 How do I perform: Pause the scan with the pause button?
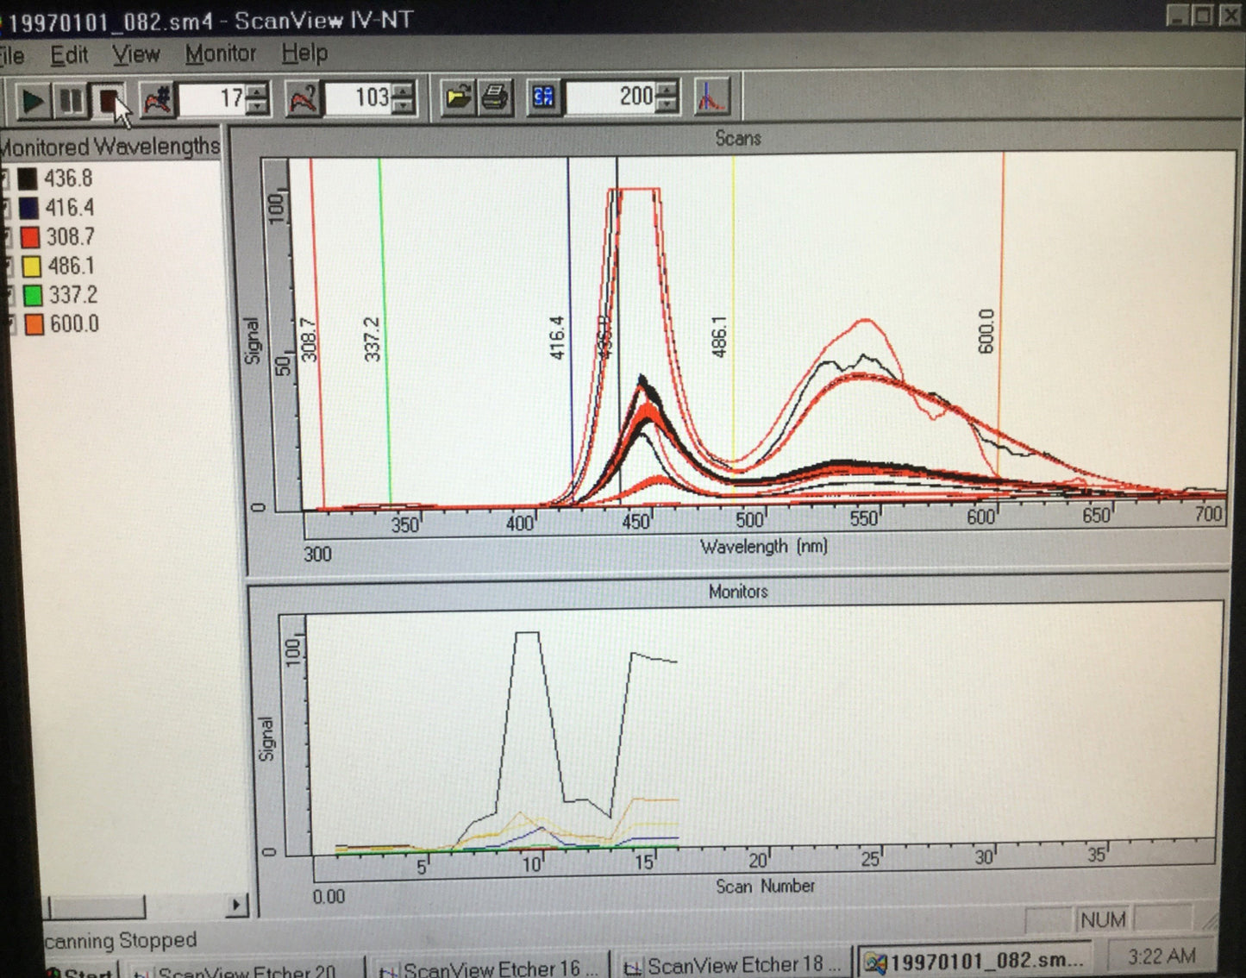click(x=70, y=100)
